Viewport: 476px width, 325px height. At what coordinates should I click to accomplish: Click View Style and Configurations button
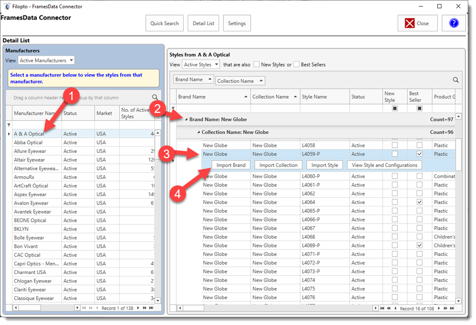(384, 165)
